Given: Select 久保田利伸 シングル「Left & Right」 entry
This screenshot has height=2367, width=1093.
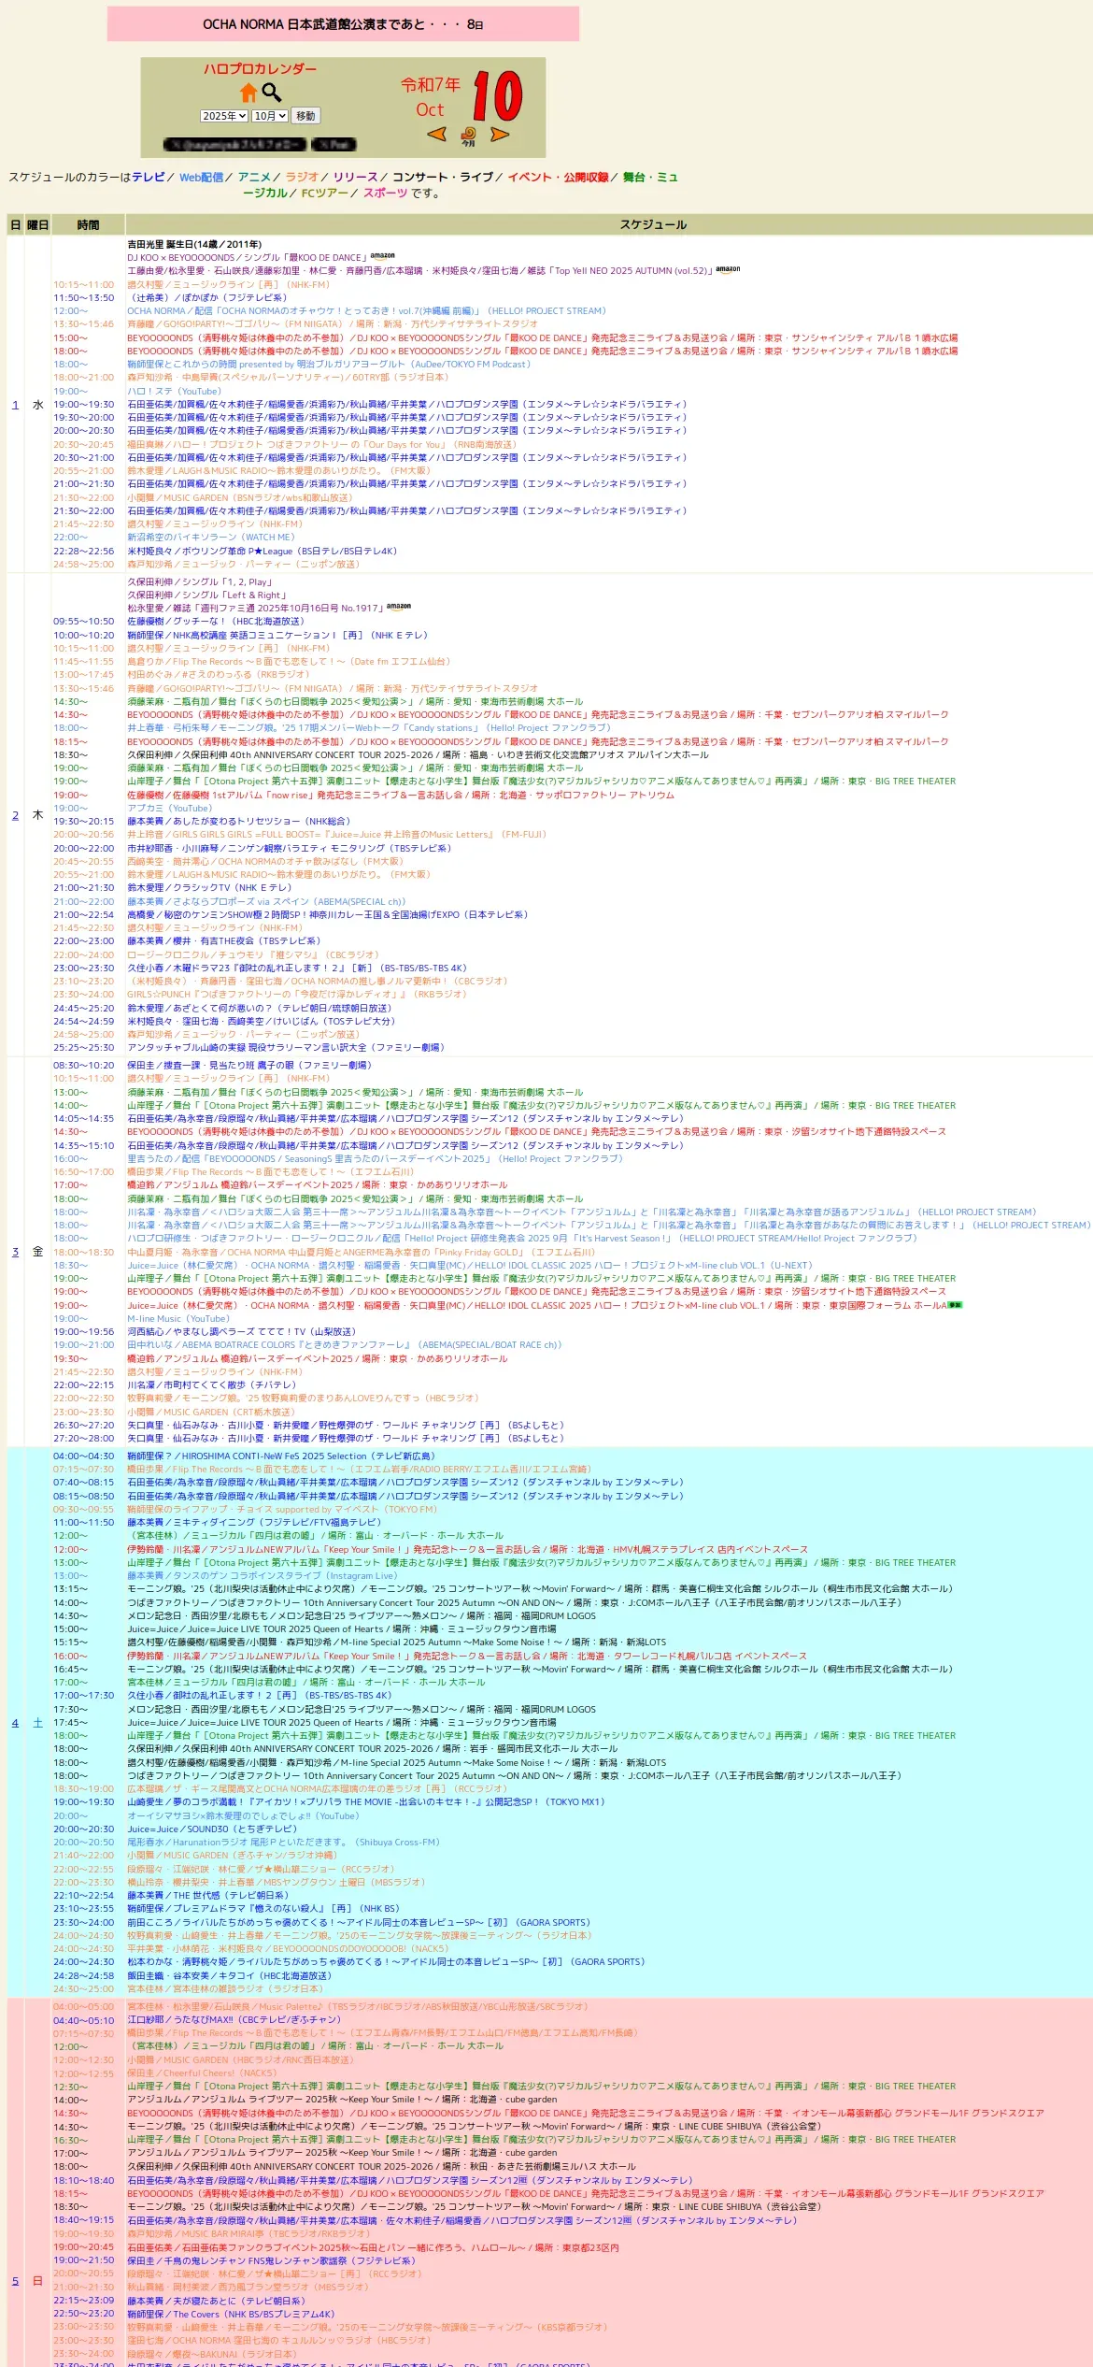Looking at the screenshot, I should (207, 595).
